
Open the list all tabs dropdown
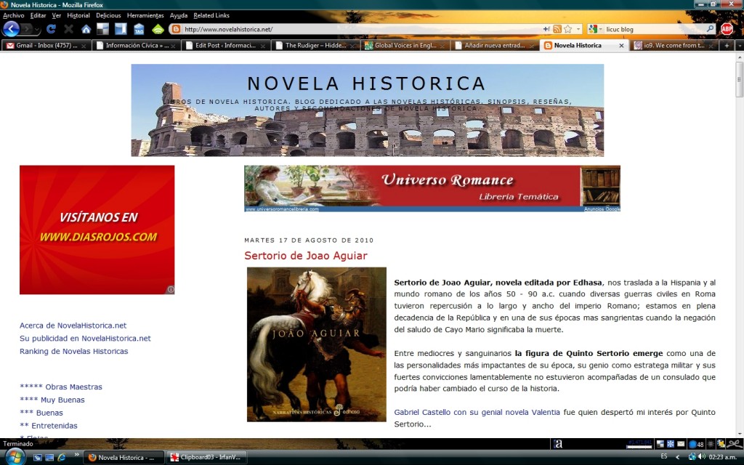(738, 45)
